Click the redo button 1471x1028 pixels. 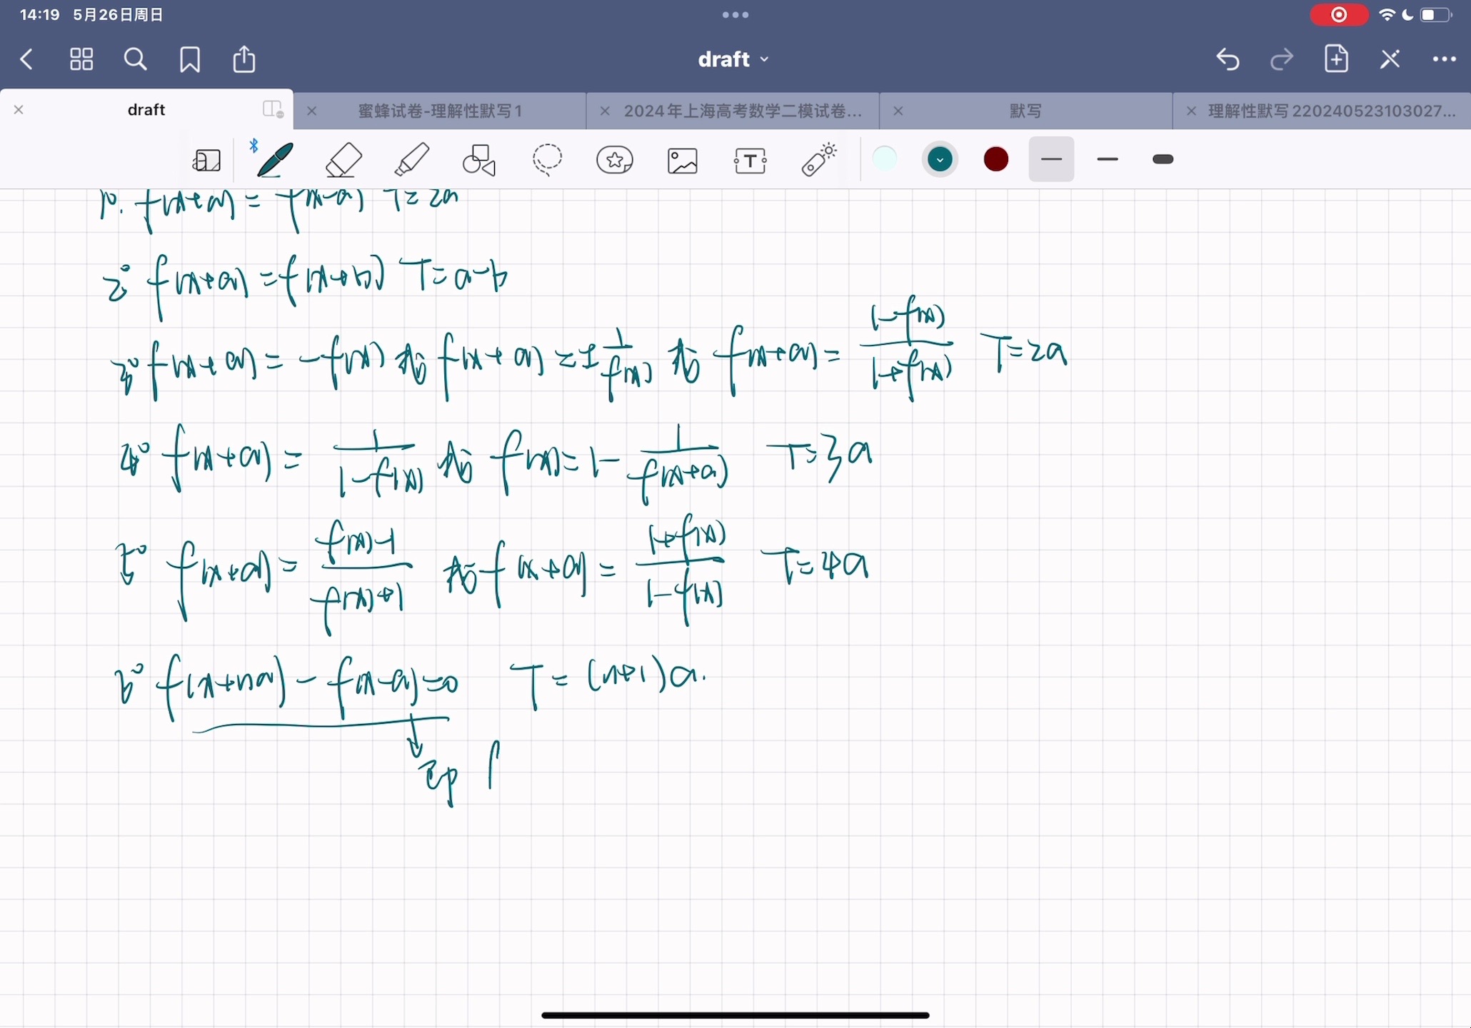coord(1281,58)
